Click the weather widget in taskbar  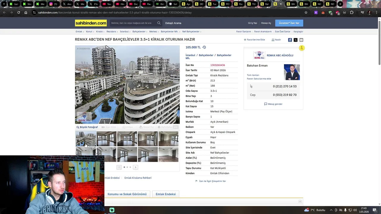click(315, 210)
